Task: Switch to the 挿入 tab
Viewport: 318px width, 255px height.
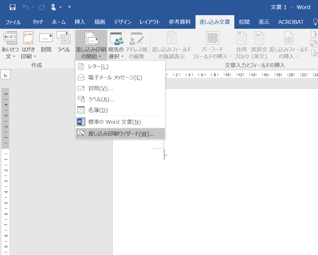Action: click(80, 22)
